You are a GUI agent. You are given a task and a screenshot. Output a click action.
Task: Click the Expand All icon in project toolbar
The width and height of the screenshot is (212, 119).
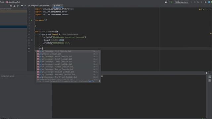pyautogui.click(x=14, y=6)
